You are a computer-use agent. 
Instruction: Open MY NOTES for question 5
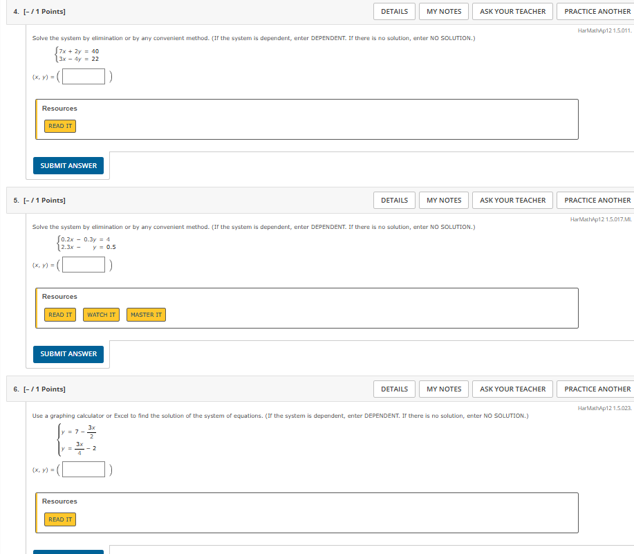444,200
